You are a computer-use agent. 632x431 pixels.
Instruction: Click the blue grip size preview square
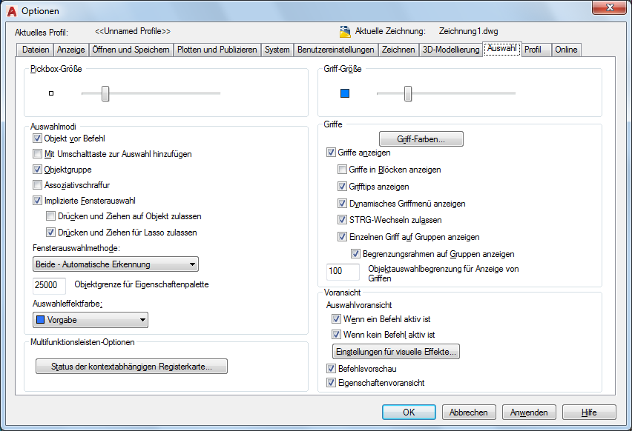(x=345, y=93)
